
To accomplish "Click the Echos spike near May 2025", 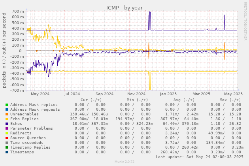I will click(225, 23).
